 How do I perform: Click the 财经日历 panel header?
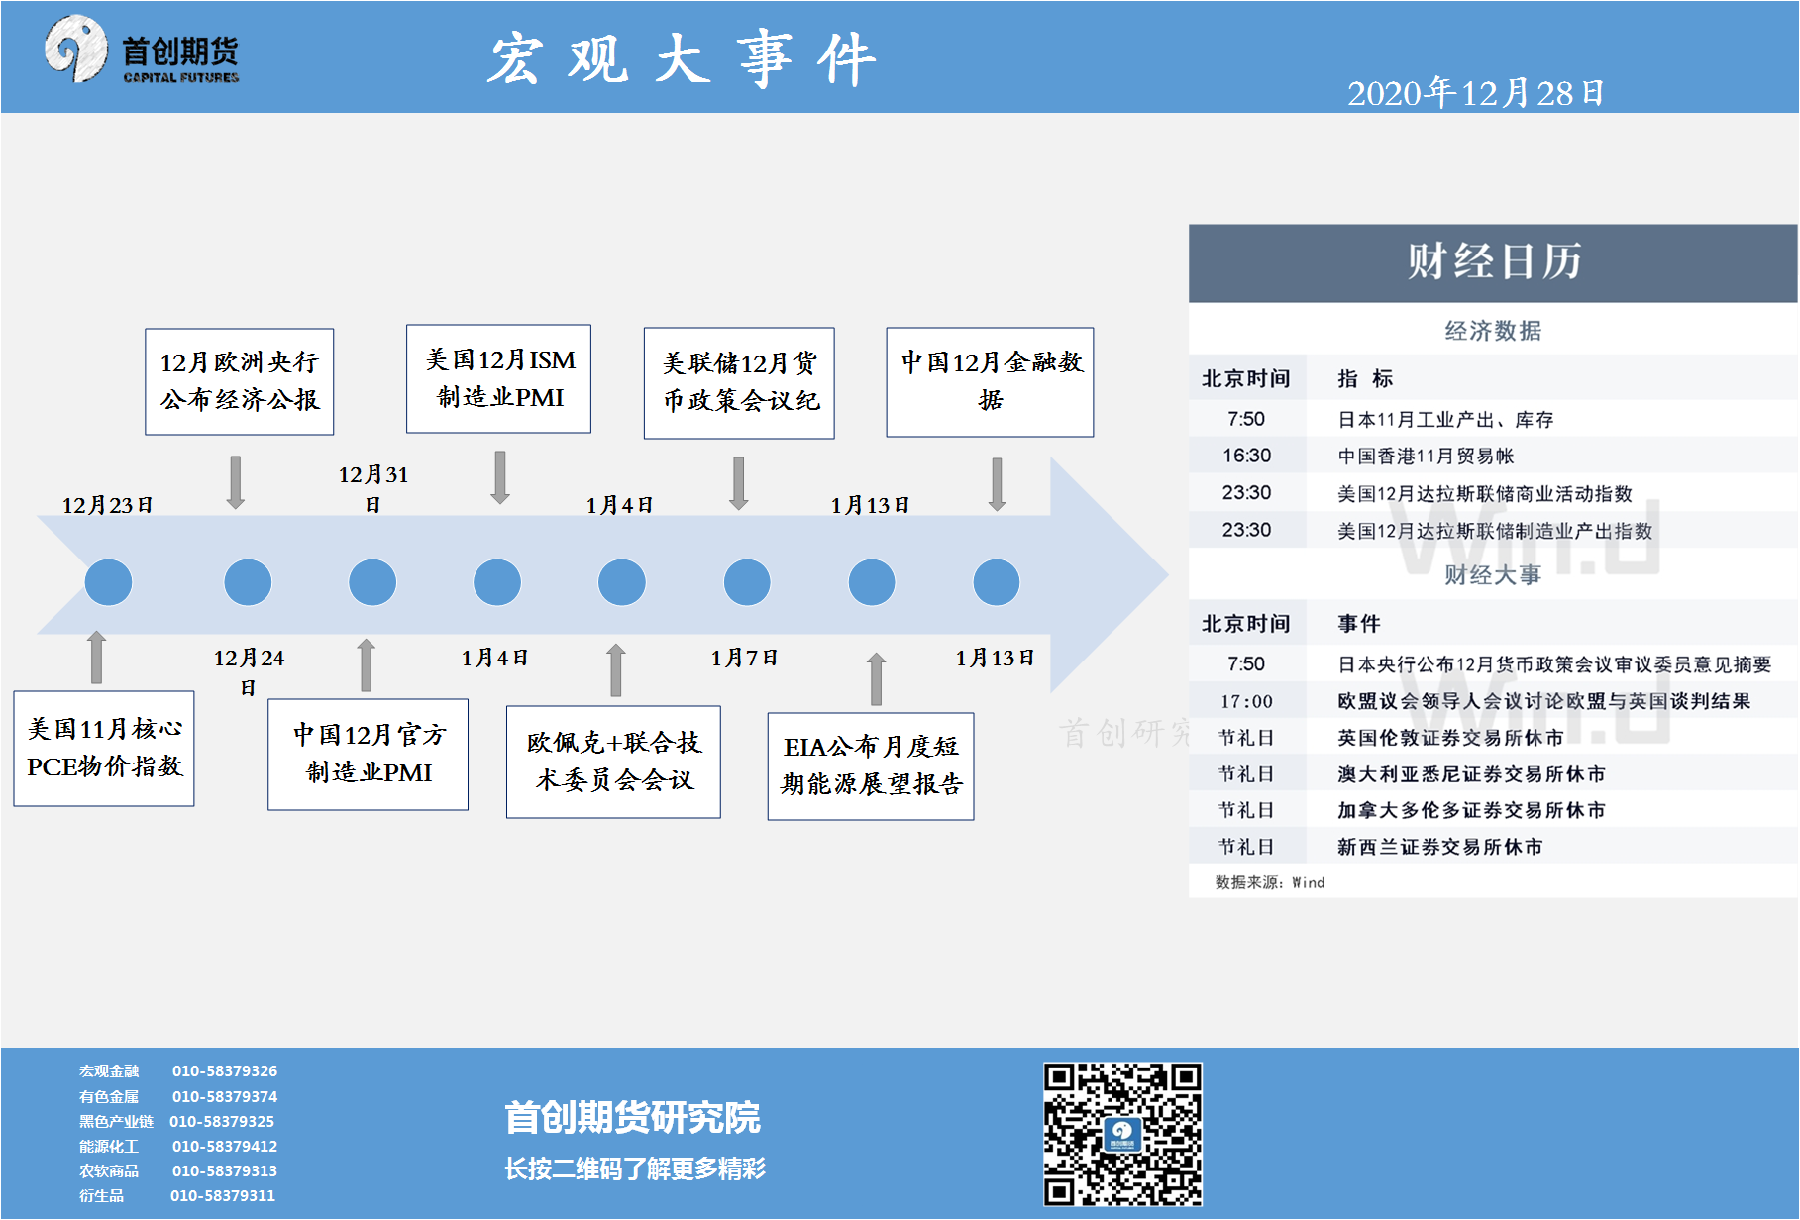pyautogui.click(x=1493, y=262)
